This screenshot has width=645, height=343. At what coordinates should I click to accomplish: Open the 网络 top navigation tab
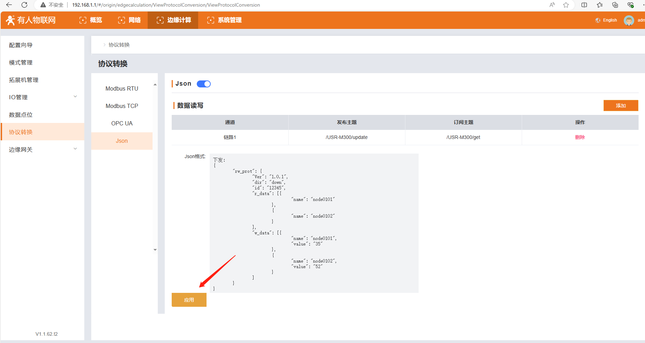pos(130,20)
